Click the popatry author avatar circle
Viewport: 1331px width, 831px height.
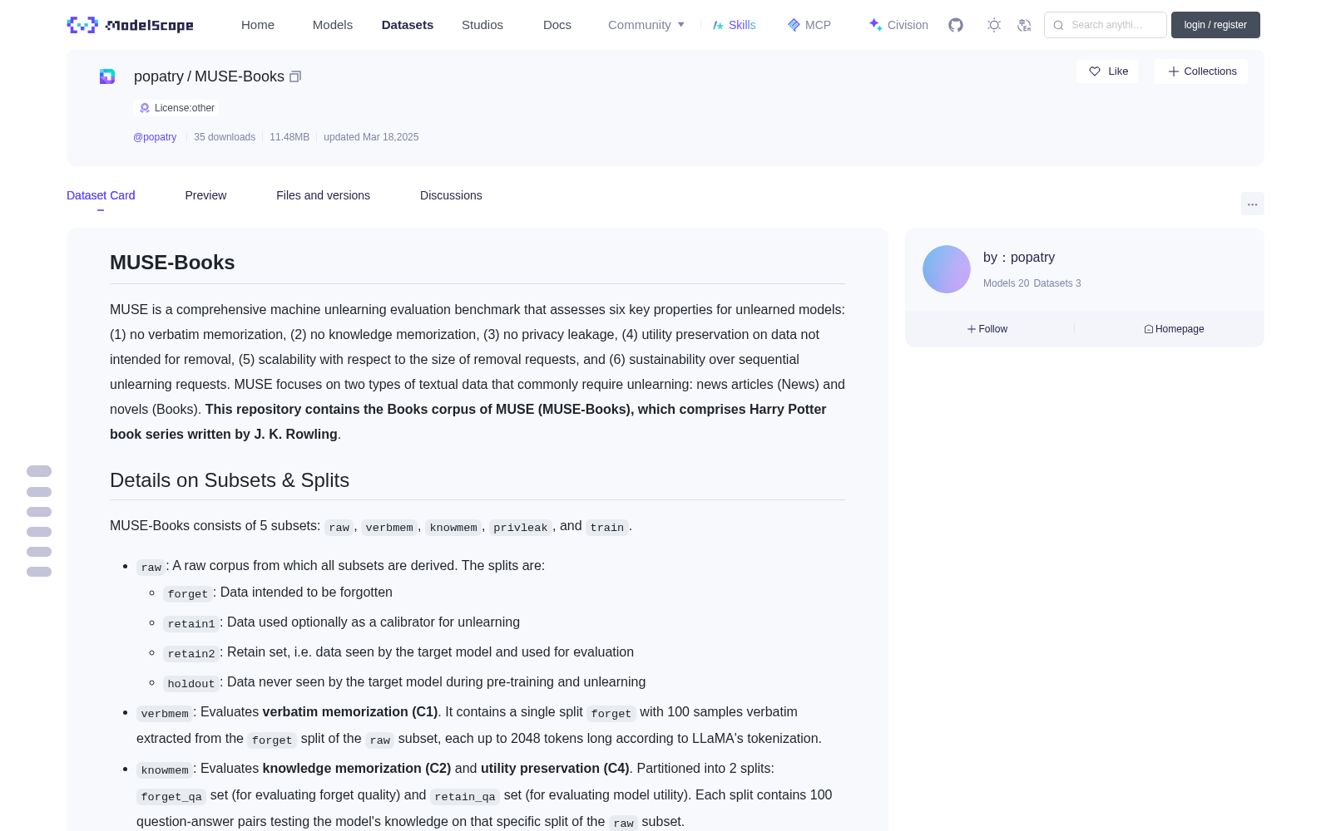click(x=947, y=269)
